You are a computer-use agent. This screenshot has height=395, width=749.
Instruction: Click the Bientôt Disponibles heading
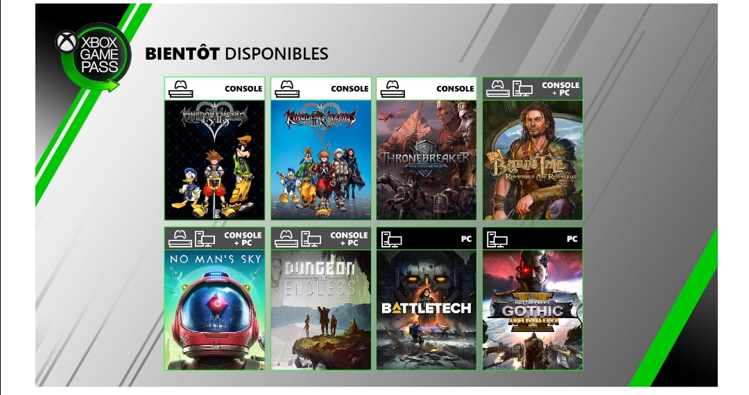coord(236,53)
